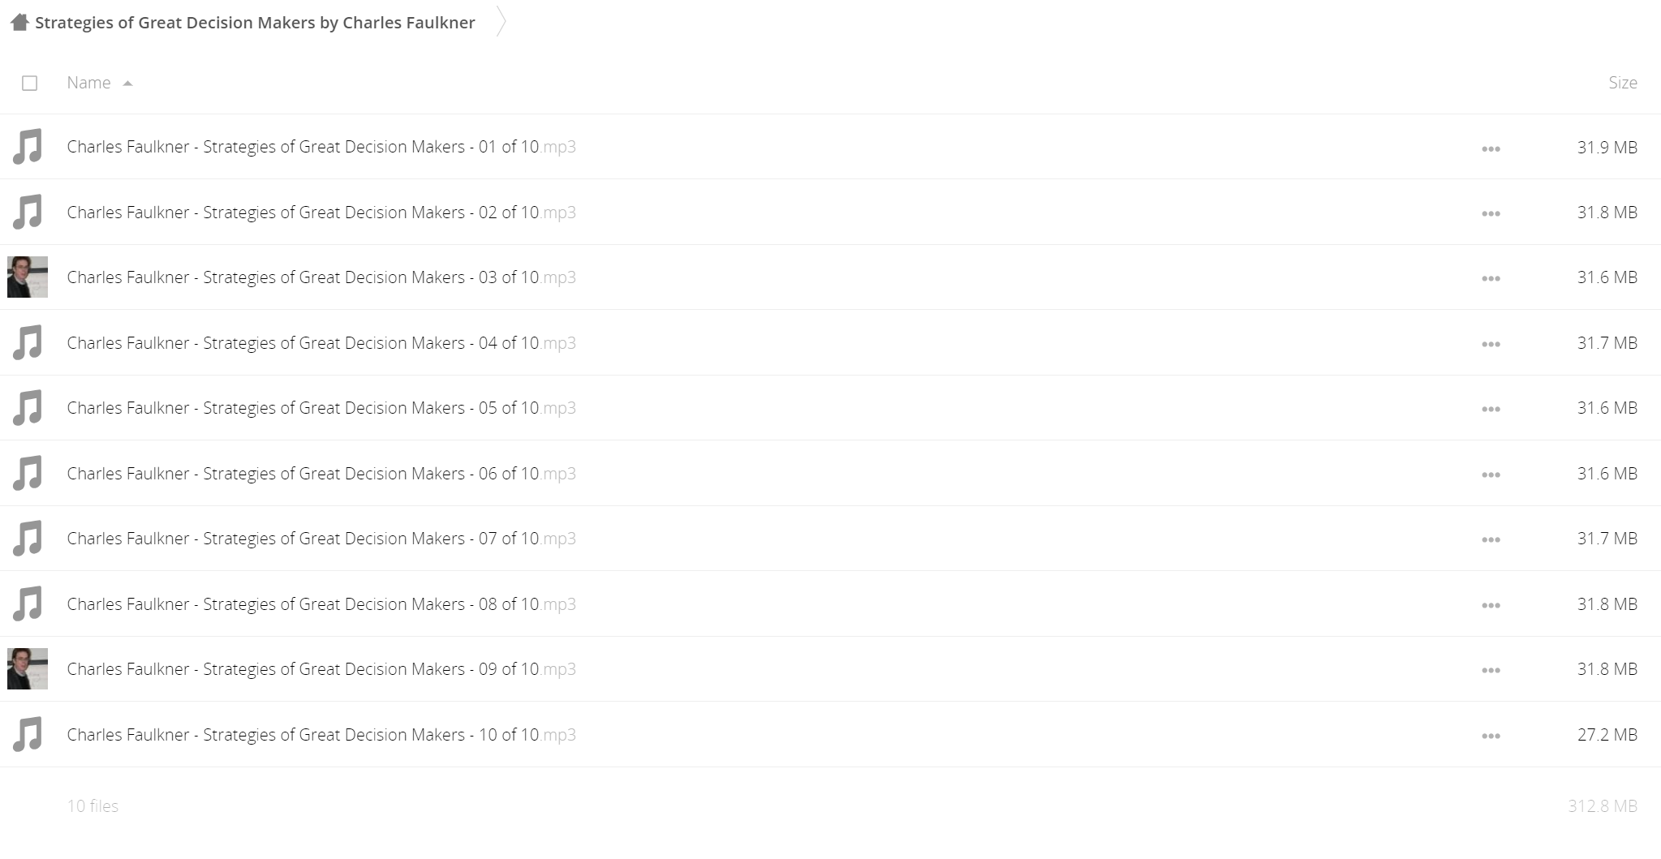
Task: Sort files by the Name column header
Action: tap(88, 83)
